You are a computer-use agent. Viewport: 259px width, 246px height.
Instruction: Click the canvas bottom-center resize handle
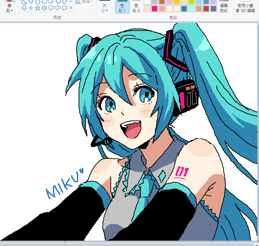(65, 241)
